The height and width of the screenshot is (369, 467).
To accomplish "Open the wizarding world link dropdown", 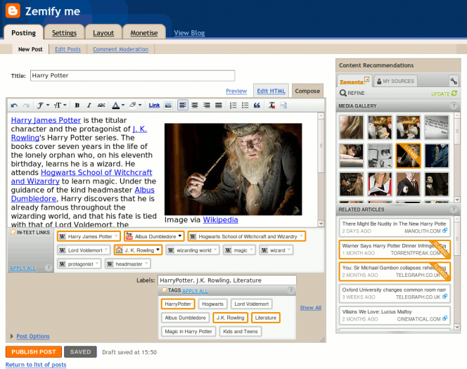I will [215, 250].
